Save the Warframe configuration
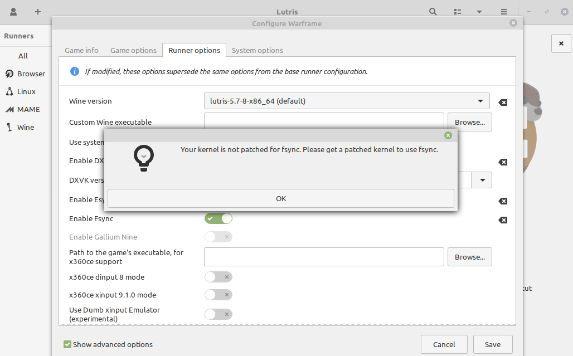Screen dimensions: 573x356 [x=493, y=344]
